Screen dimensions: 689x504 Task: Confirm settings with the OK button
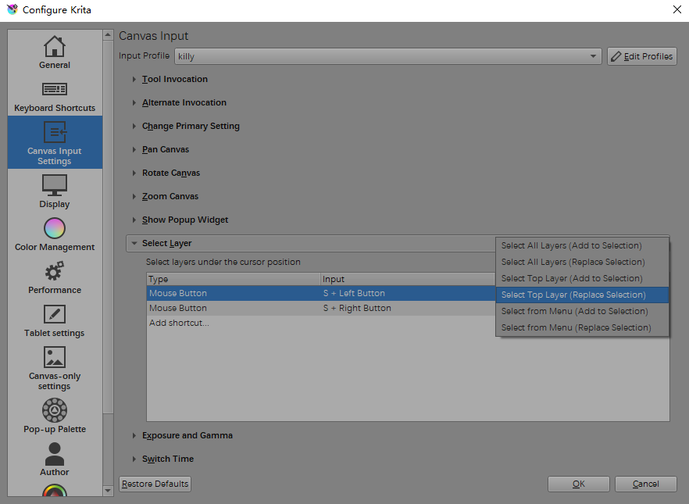pos(578,484)
